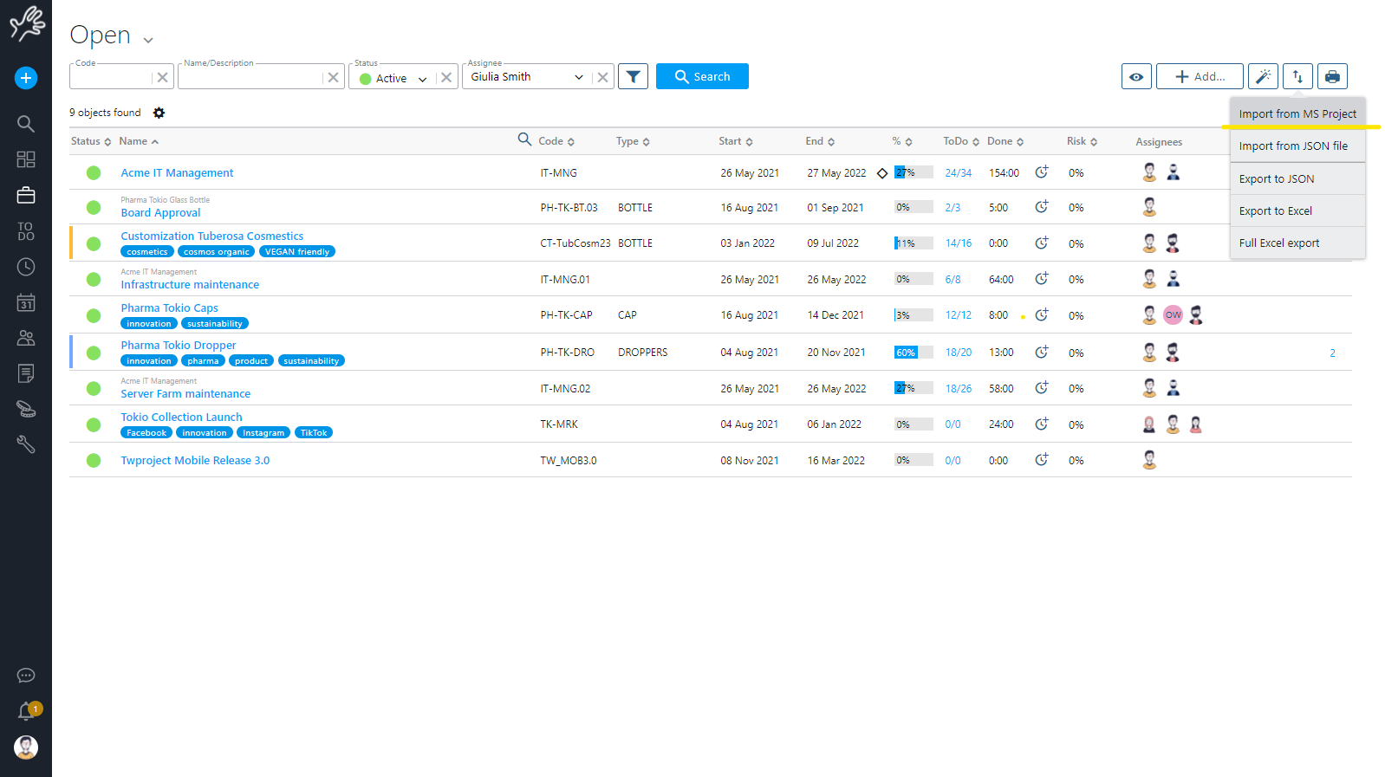1385x777 pixels.
Task: Expand the Open page title dropdown
Action: 148,40
